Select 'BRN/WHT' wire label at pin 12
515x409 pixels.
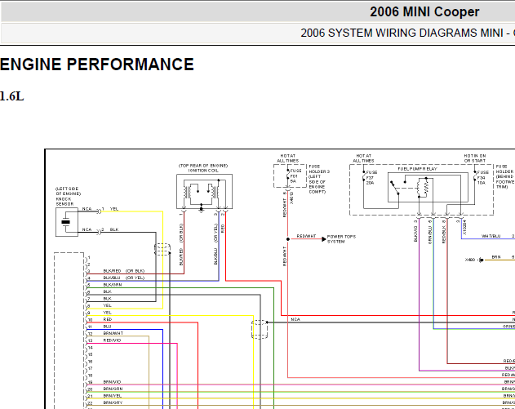pyautogui.click(x=113, y=333)
